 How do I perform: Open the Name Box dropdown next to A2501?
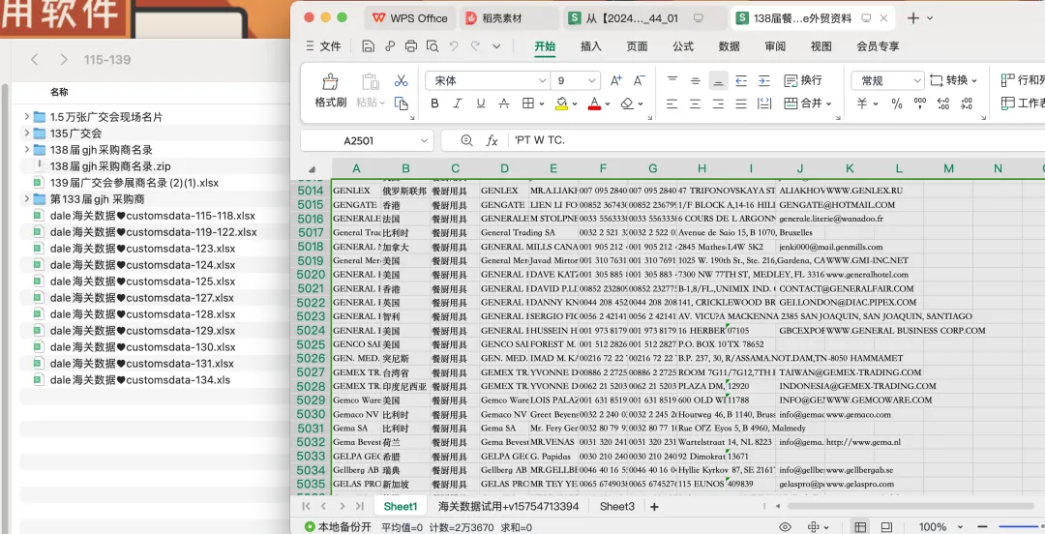[x=424, y=140]
